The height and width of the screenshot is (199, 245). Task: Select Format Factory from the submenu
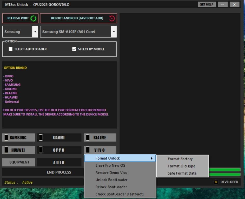point(180,159)
